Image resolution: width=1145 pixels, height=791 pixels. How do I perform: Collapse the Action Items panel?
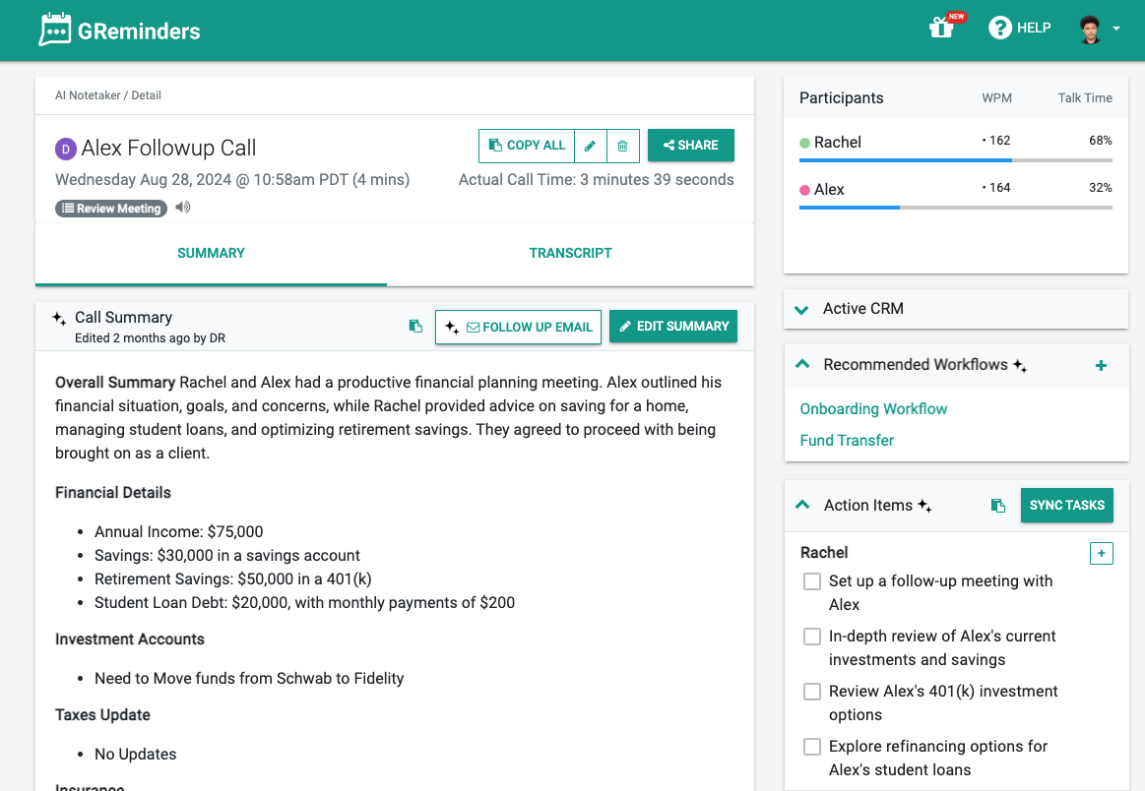801,505
